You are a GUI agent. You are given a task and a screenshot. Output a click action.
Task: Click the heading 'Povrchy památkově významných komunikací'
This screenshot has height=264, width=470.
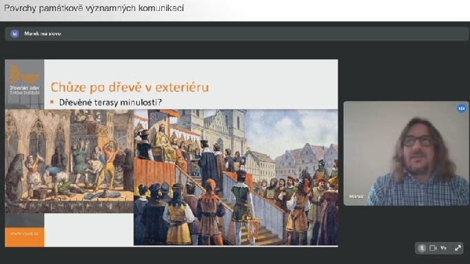pos(94,8)
